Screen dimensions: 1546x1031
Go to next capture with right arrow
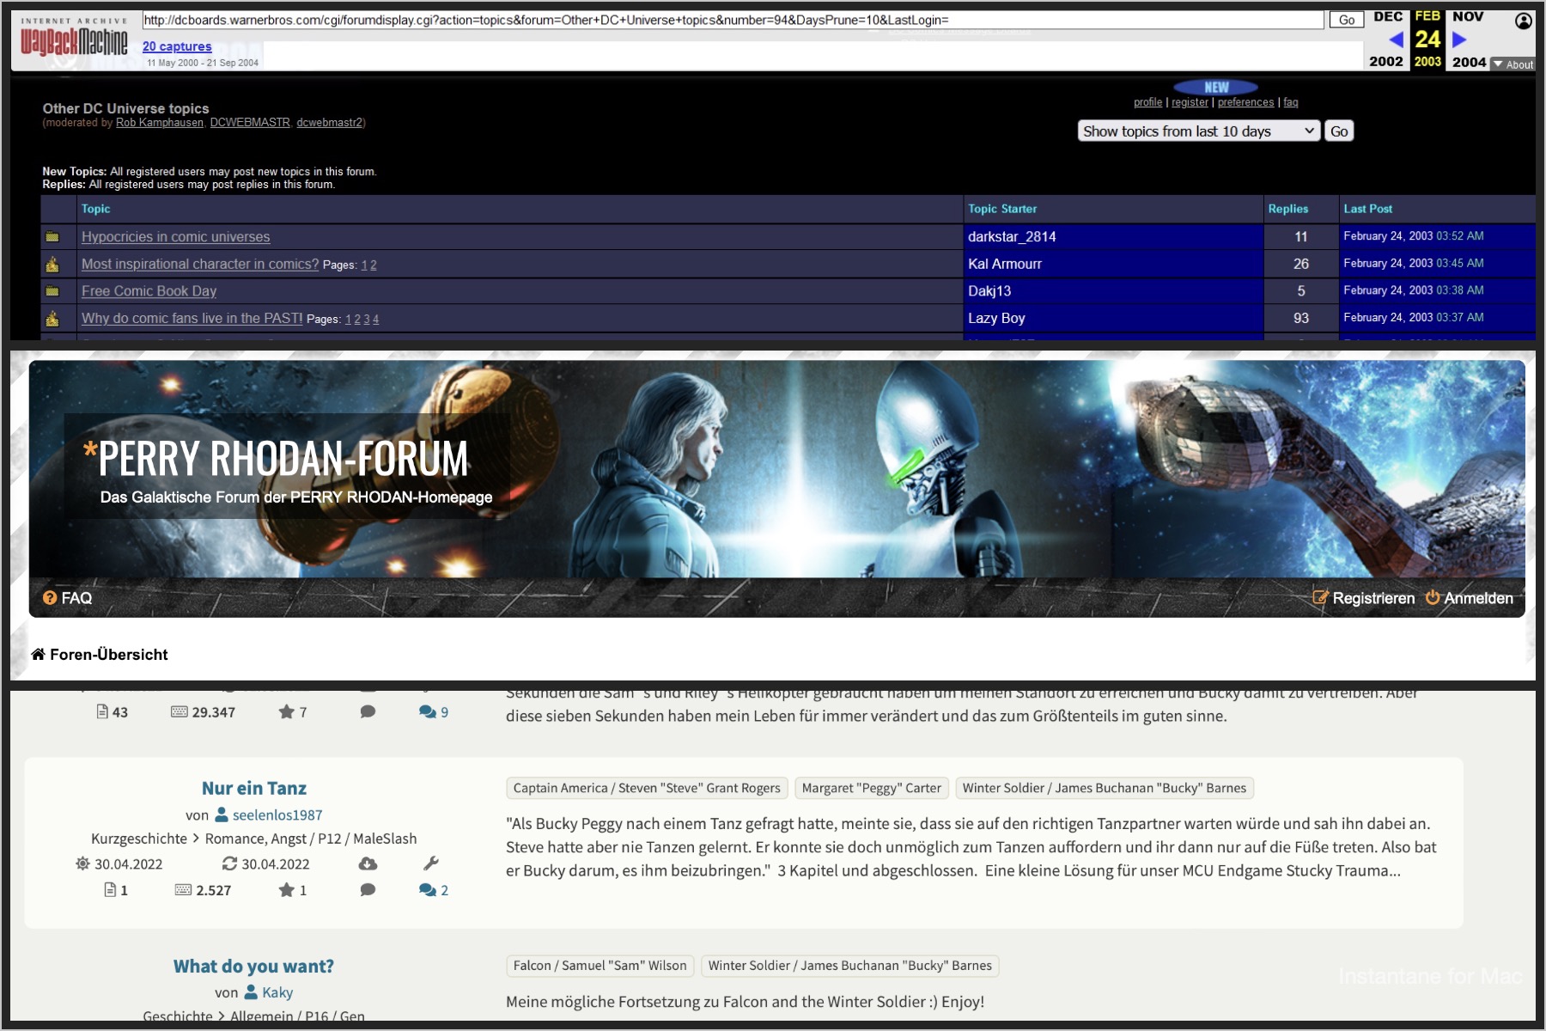[x=1459, y=40]
